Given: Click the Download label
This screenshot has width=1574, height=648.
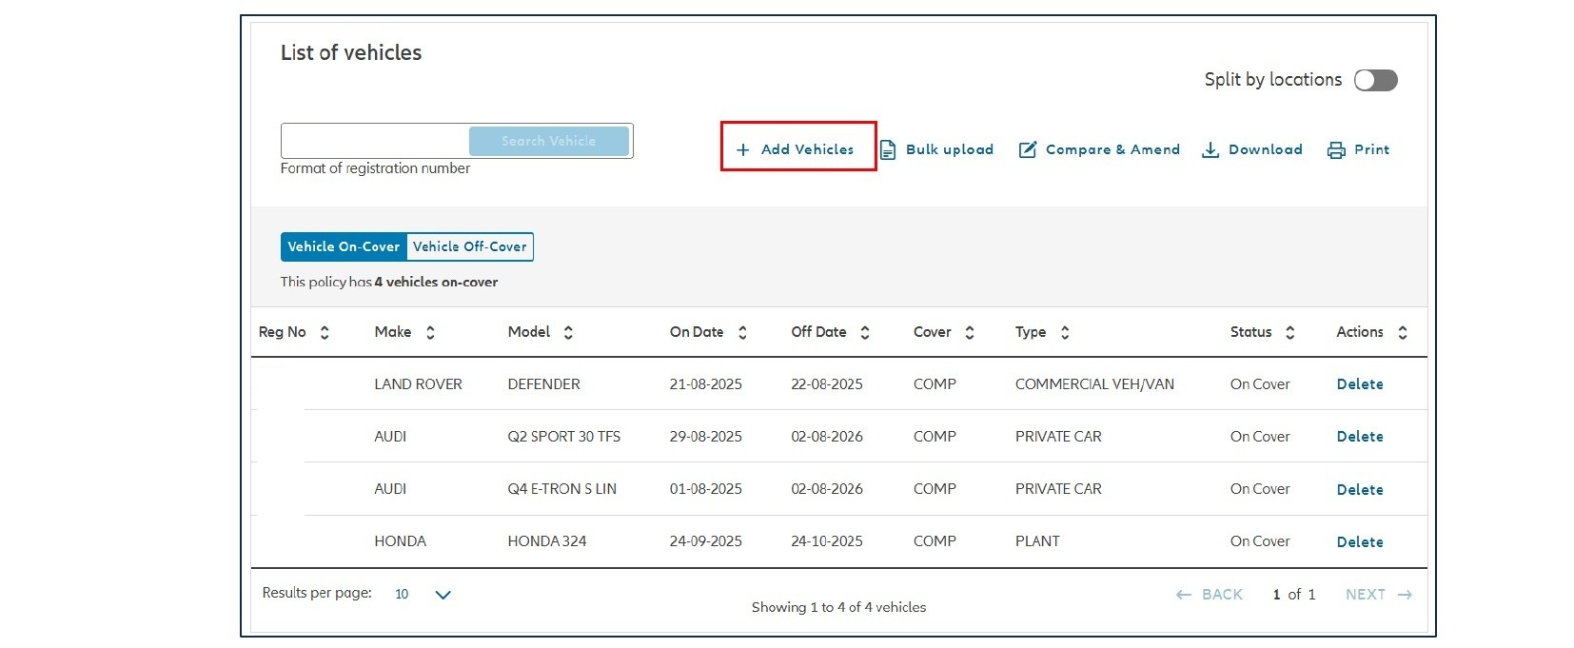Looking at the screenshot, I should click(x=1266, y=149).
